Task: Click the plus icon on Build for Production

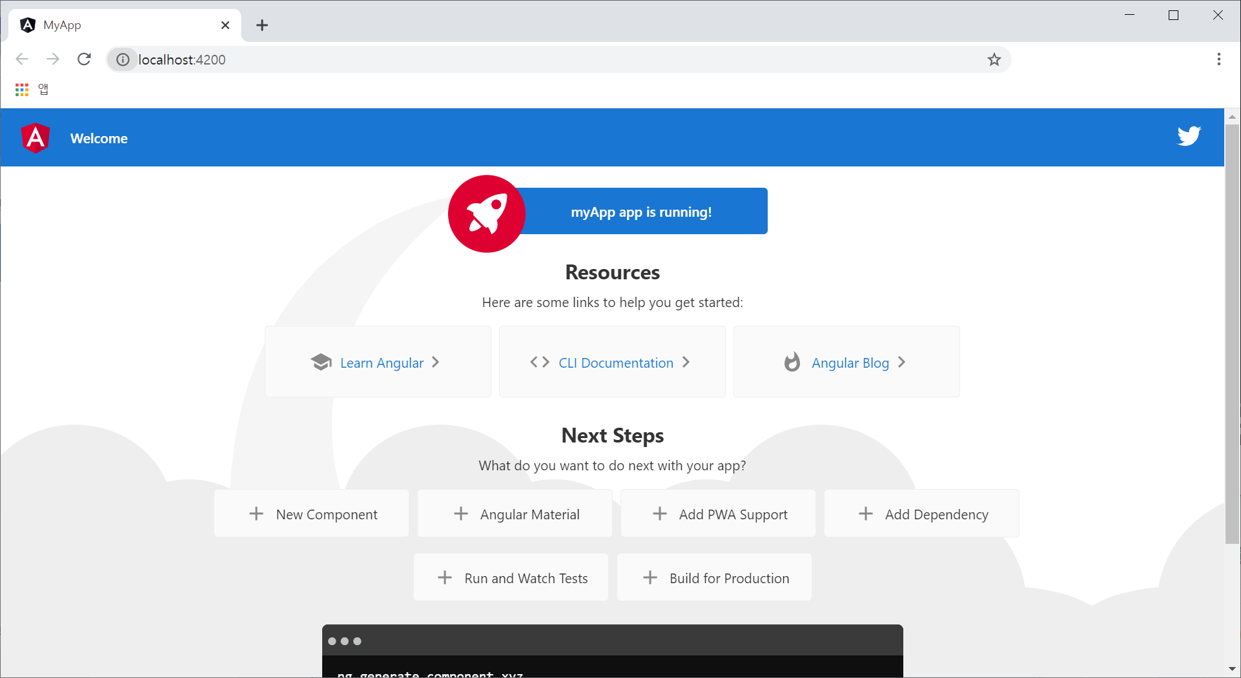Action: 650,577
